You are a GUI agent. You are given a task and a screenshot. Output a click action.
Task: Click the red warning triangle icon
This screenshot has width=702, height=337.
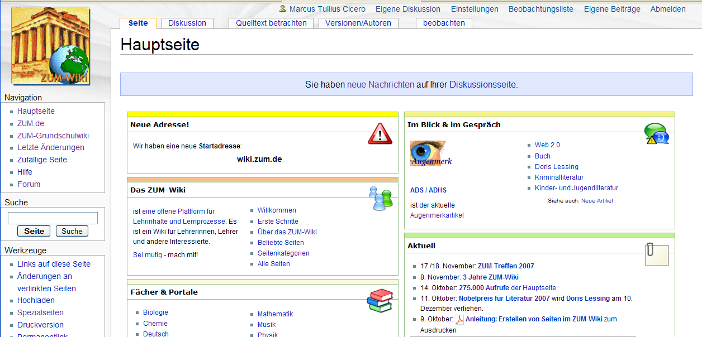tap(380, 134)
